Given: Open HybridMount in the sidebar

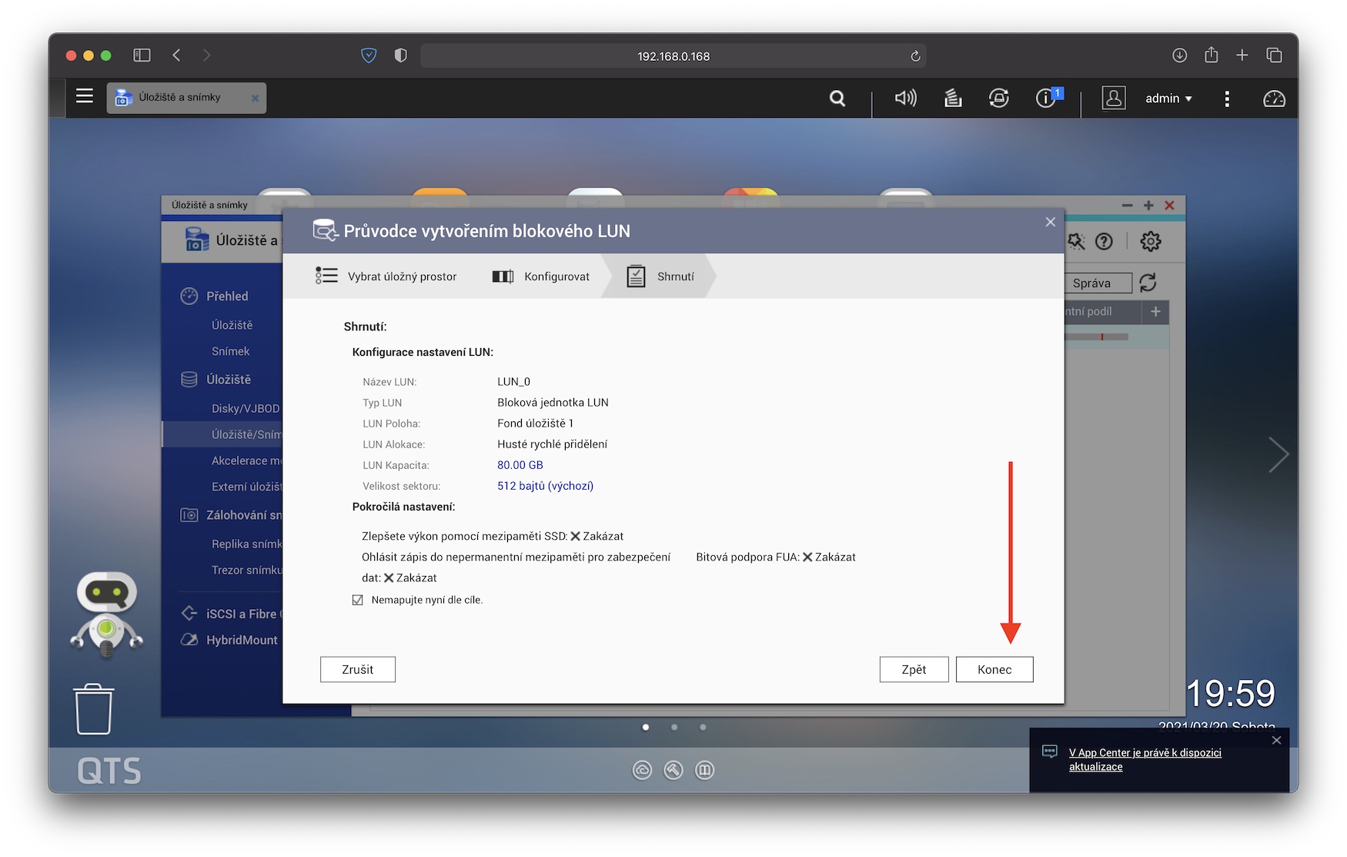Looking at the screenshot, I should [x=229, y=640].
